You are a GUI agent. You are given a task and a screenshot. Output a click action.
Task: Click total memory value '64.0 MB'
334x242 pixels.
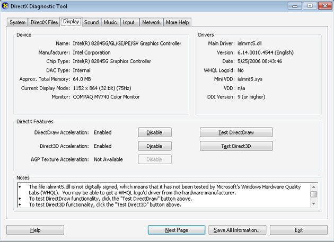(x=82, y=79)
